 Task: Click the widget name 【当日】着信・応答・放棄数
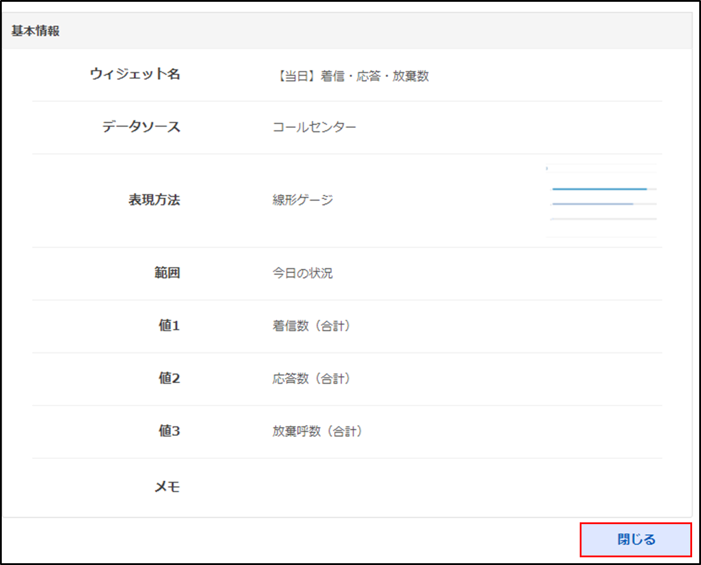click(x=351, y=76)
